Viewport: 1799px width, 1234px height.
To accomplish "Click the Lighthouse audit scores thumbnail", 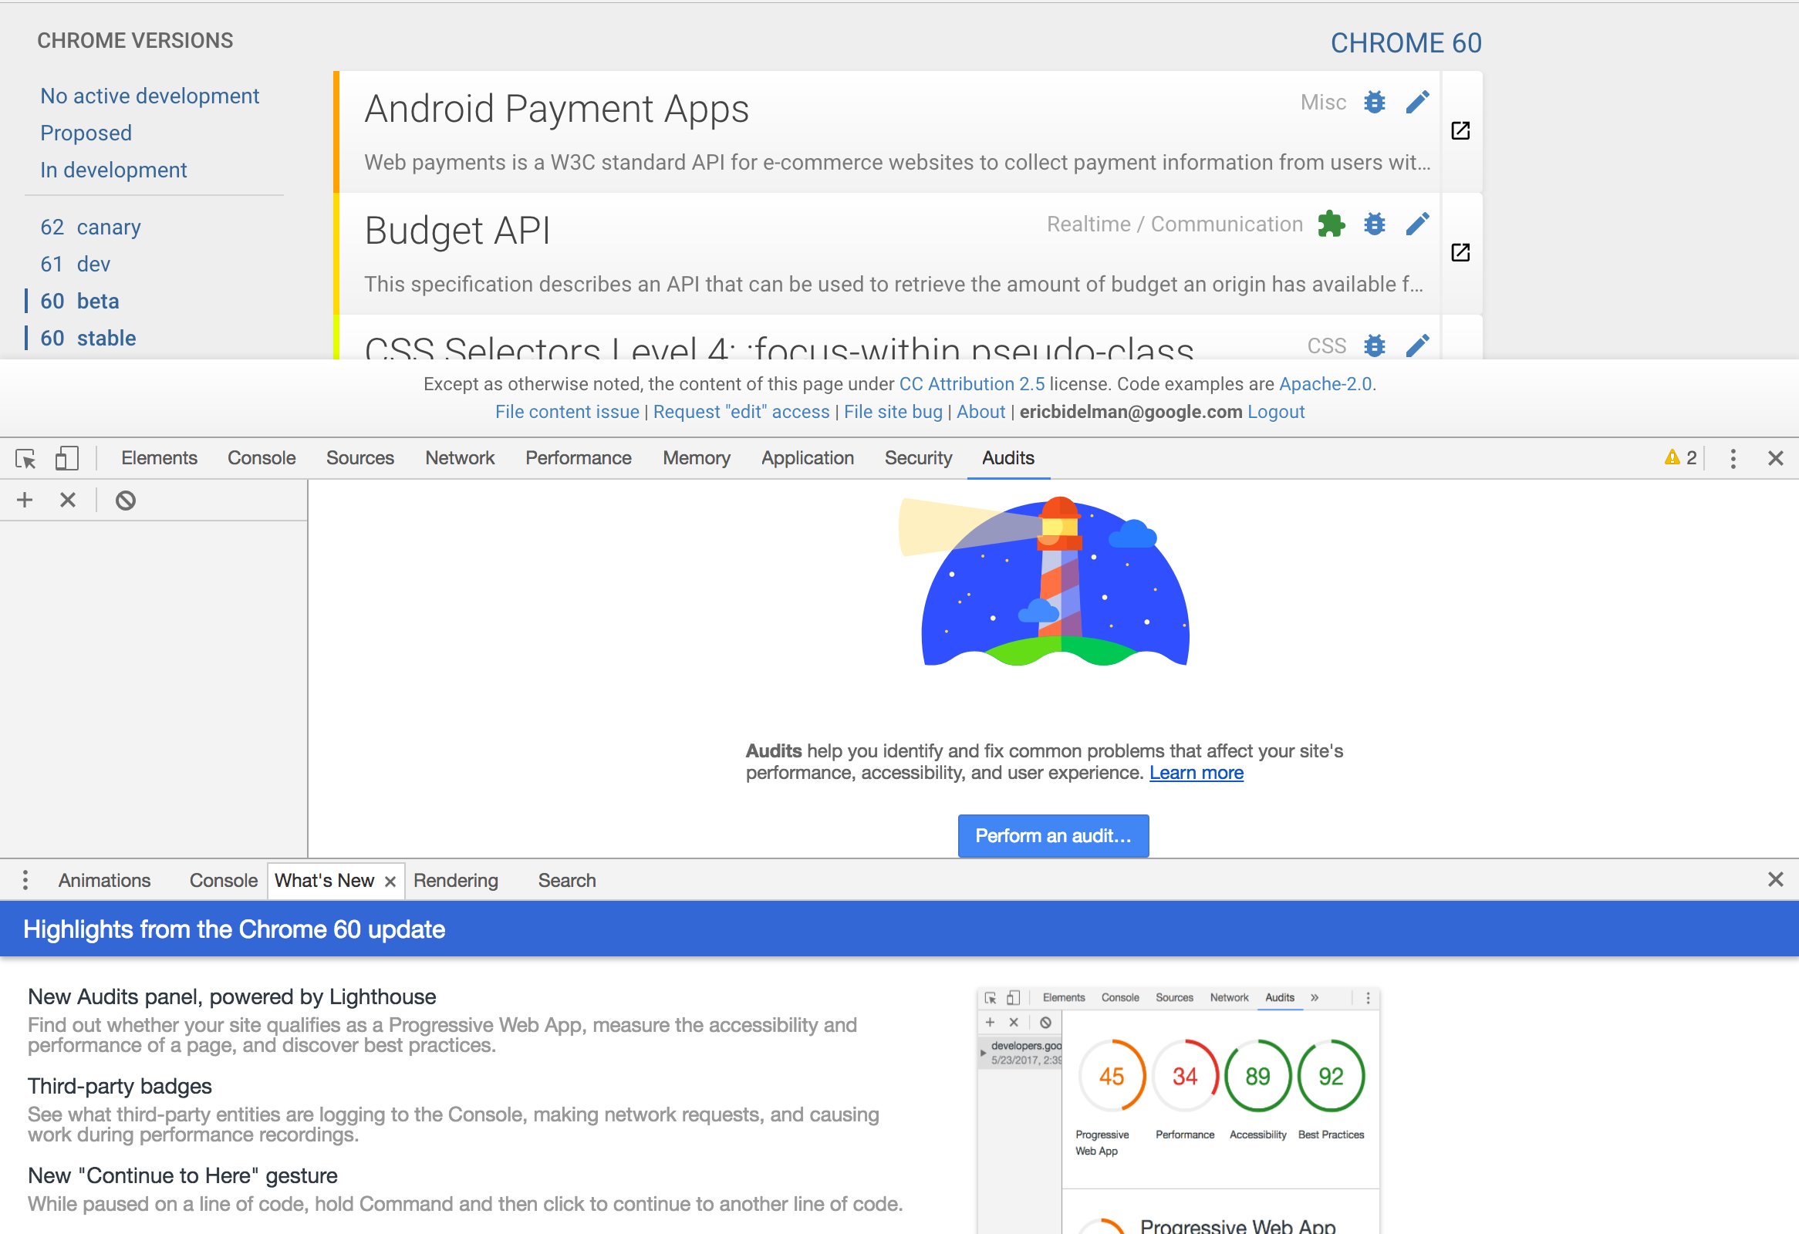I will [1178, 1110].
